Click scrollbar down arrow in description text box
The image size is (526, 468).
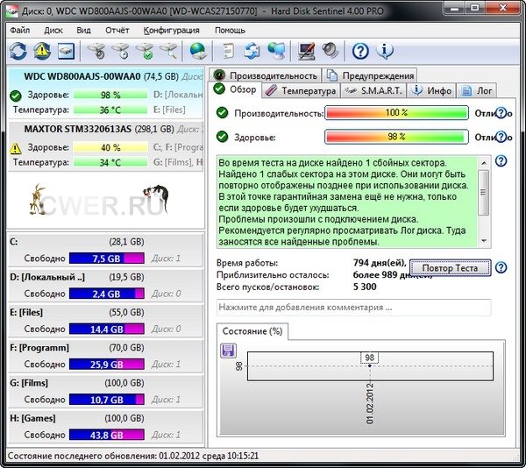pos(485,240)
